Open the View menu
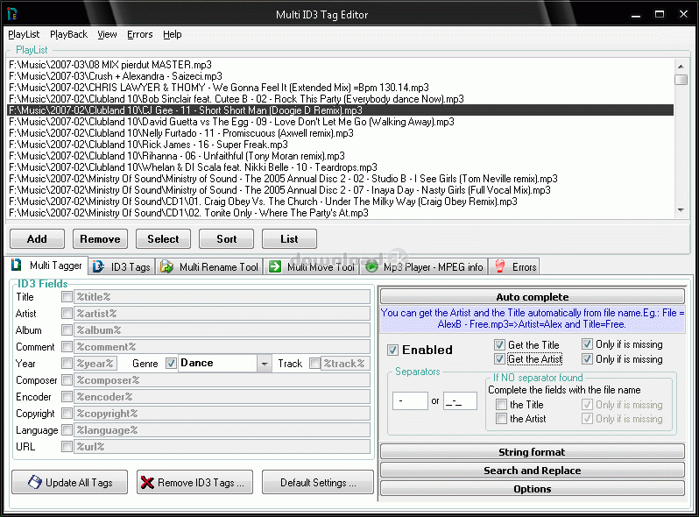Viewport: 699px width, 517px height. point(107,34)
